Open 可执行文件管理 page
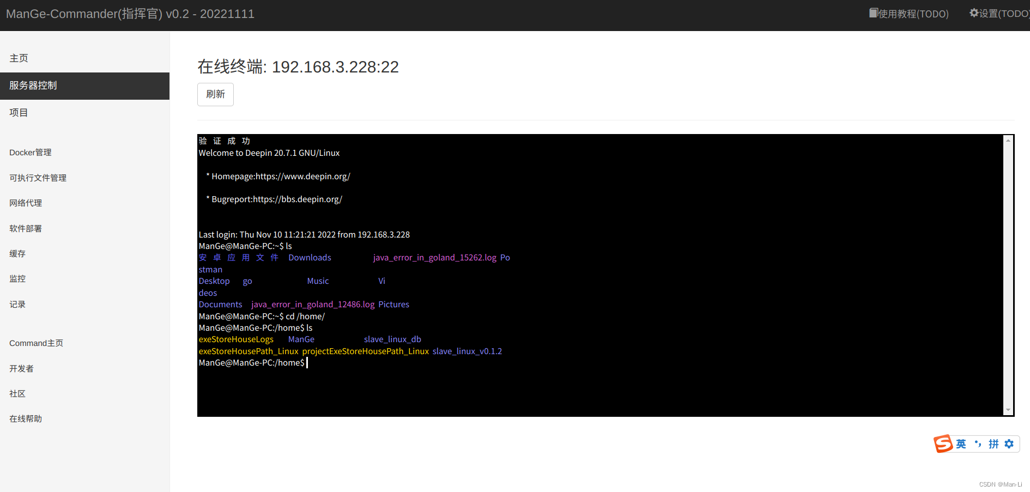Image resolution: width=1030 pixels, height=492 pixels. point(38,178)
